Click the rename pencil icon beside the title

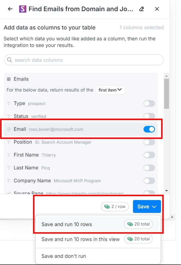(141, 9)
